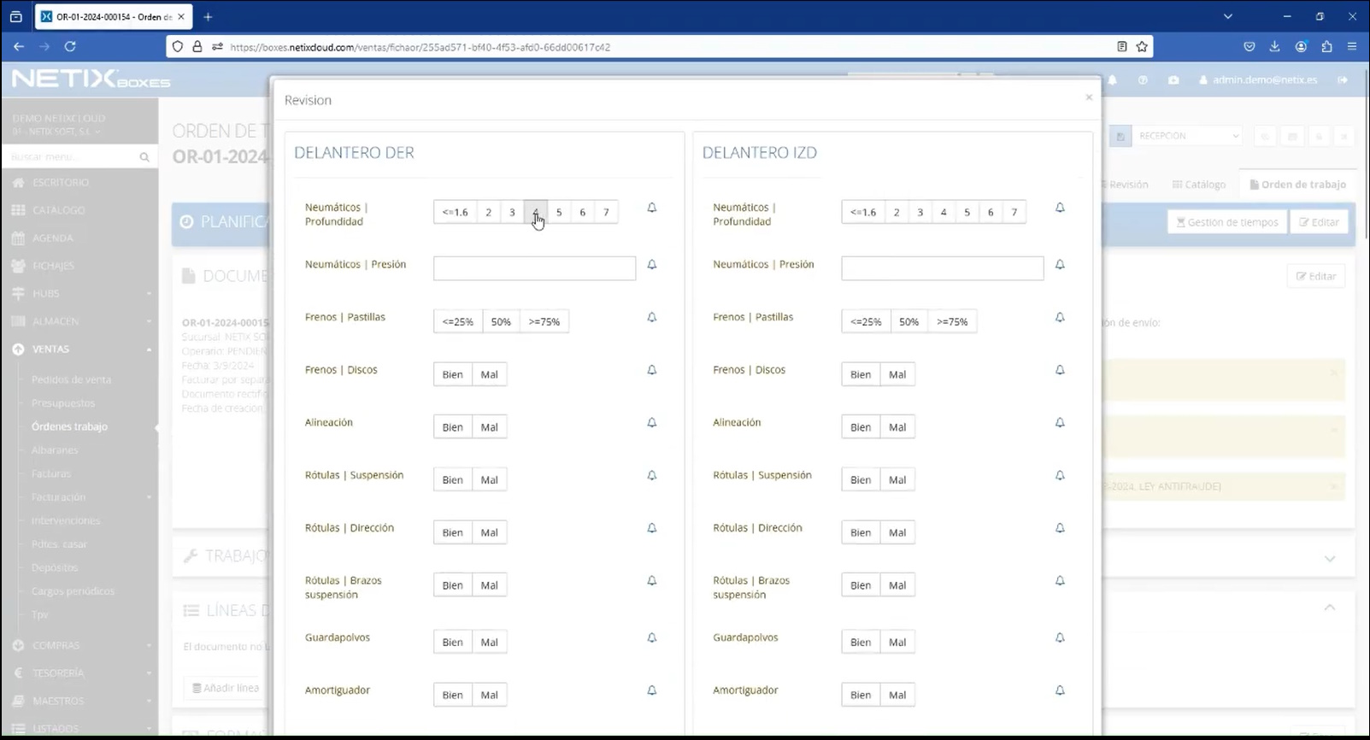Open browser downloads panel

coord(1274,46)
